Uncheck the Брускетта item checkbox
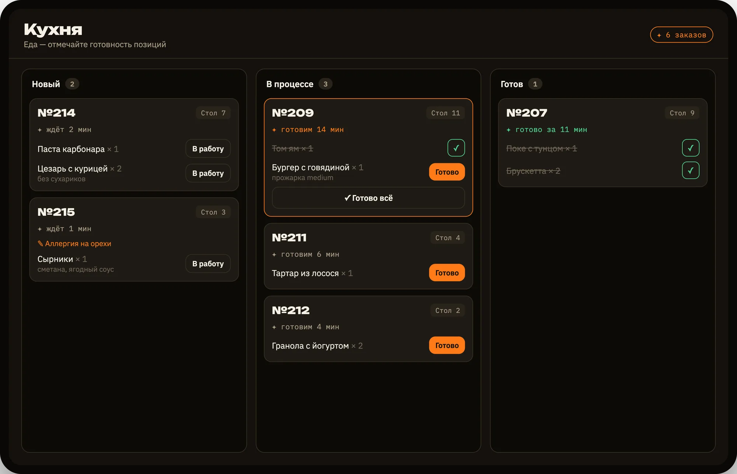 coord(691,170)
